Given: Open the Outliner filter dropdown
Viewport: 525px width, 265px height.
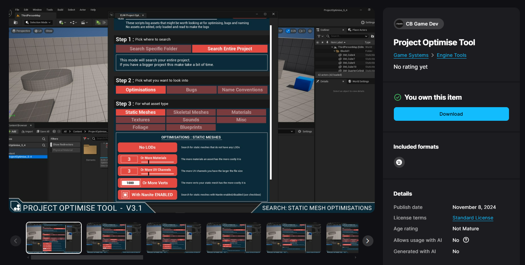Looking at the screenshot, I should point(321,36).
